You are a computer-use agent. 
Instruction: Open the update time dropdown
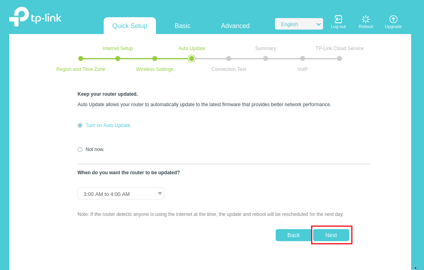(121, 194)
